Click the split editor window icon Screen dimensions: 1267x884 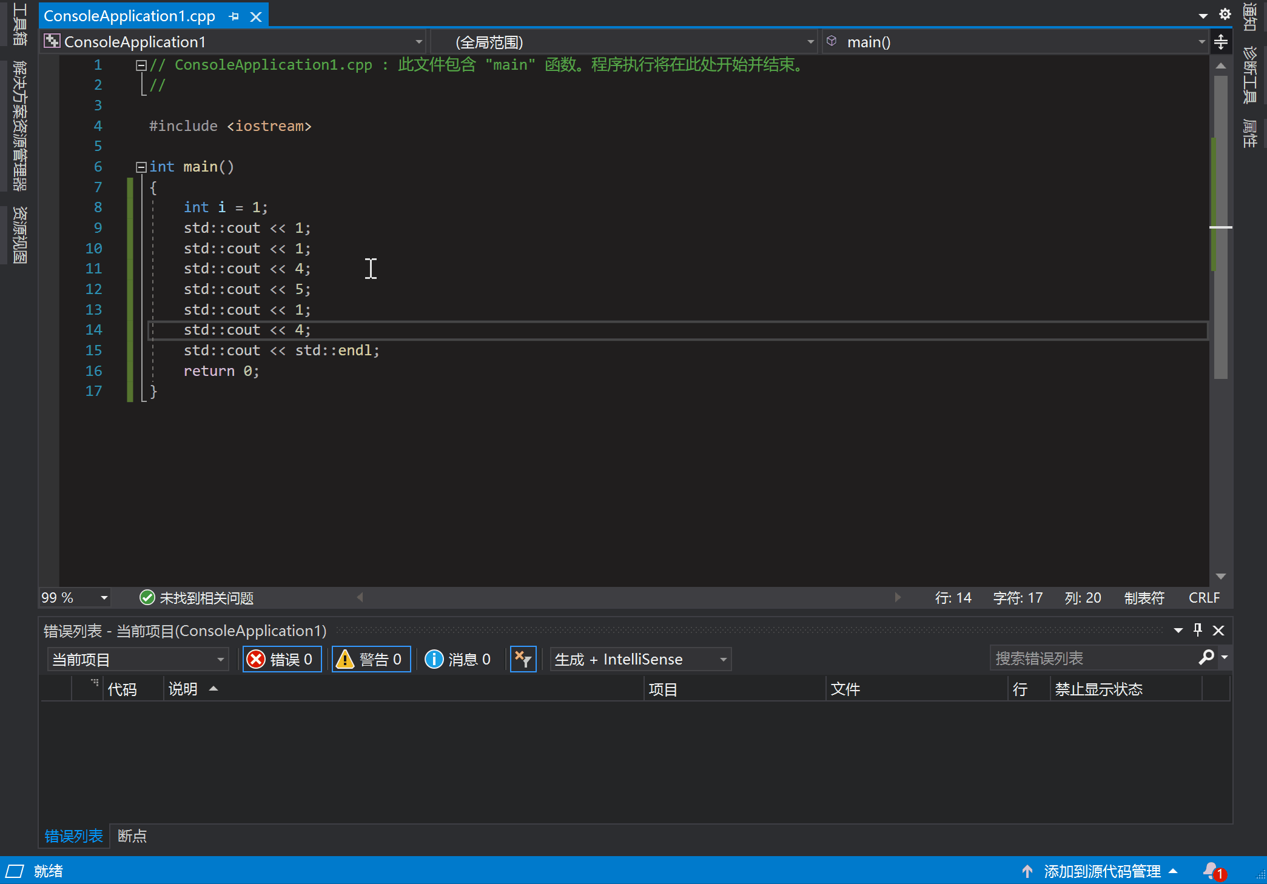1220,42
